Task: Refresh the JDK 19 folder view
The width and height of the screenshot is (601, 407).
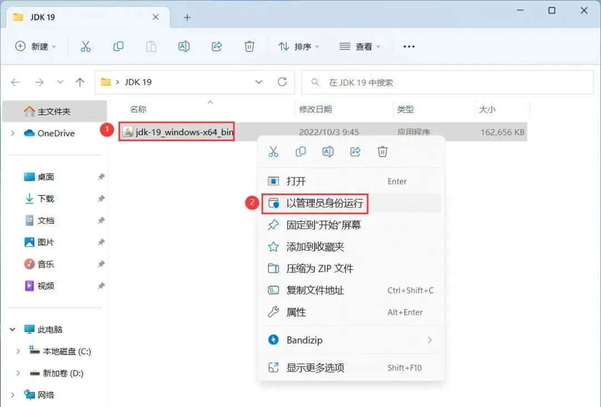Action: click(x=282, y=82)
